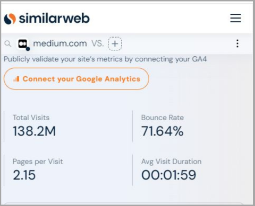Click the search magnifier icon

pos(7,43)
